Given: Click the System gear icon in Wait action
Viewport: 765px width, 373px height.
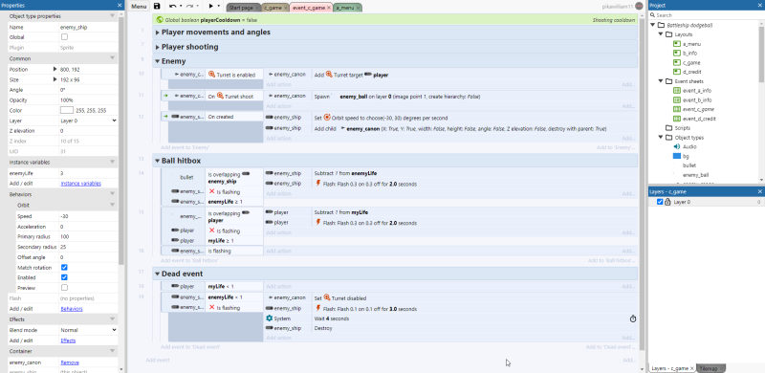Looking at the screenshot, I should click(x=270, y=318).
